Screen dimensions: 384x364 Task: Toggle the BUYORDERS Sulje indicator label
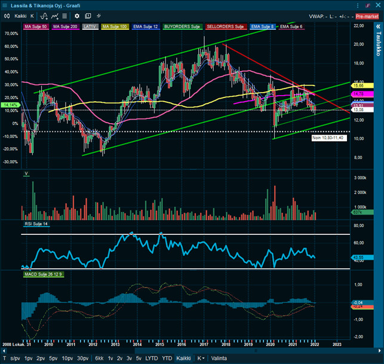pyautogui.click(x=182, y=27)
